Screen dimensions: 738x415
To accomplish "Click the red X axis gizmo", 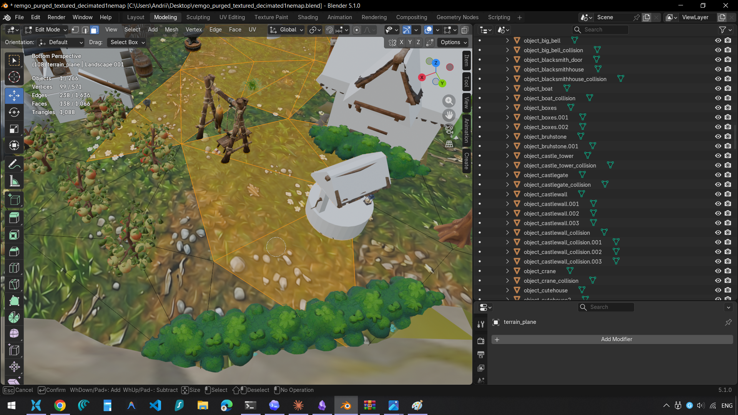I will tap(422, 77).
